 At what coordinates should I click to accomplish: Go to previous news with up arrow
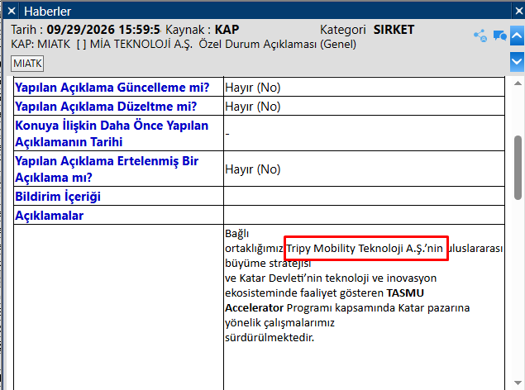click(517, 36)
